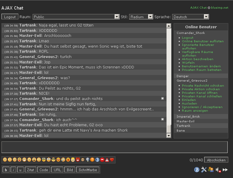Collapse the General_Grievous2 user menu
The image size is (233, 178).
pos(192,80)
